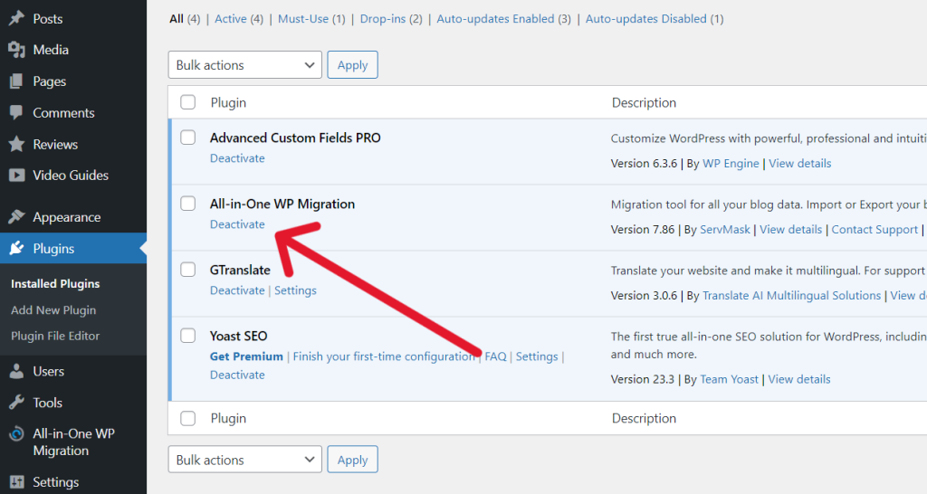Show All (4) plugins filter
Viewport: 927px width, 494px height.
point(185,19)
